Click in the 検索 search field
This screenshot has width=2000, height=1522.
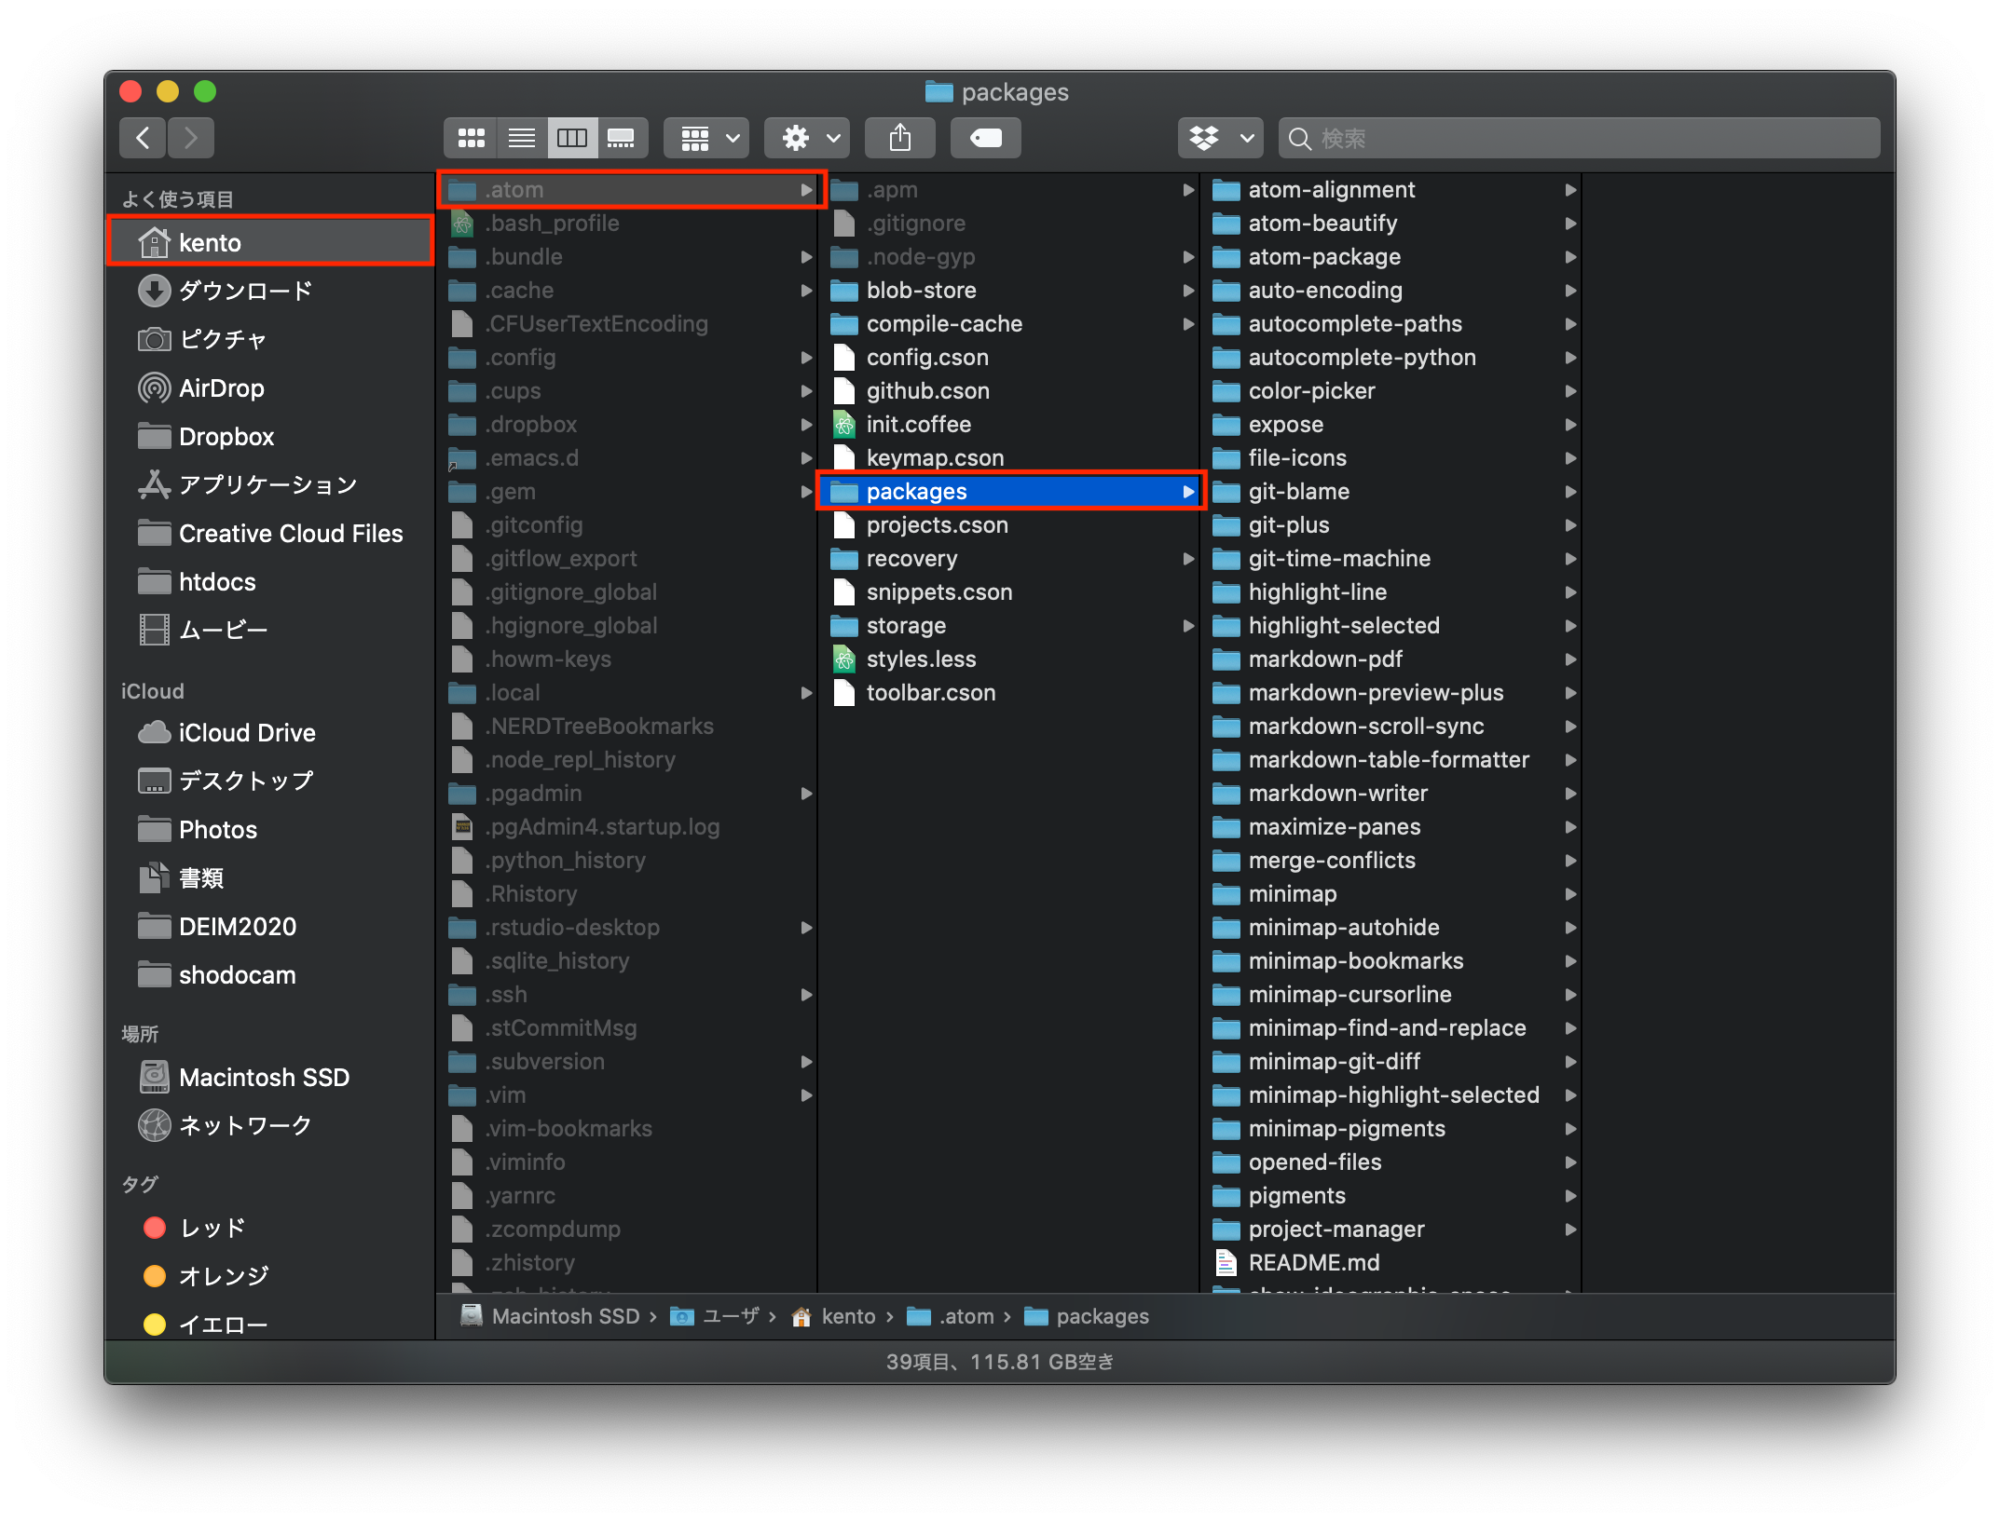point(1580,138)
